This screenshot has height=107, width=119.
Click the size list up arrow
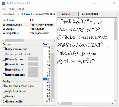coord(52,49)
